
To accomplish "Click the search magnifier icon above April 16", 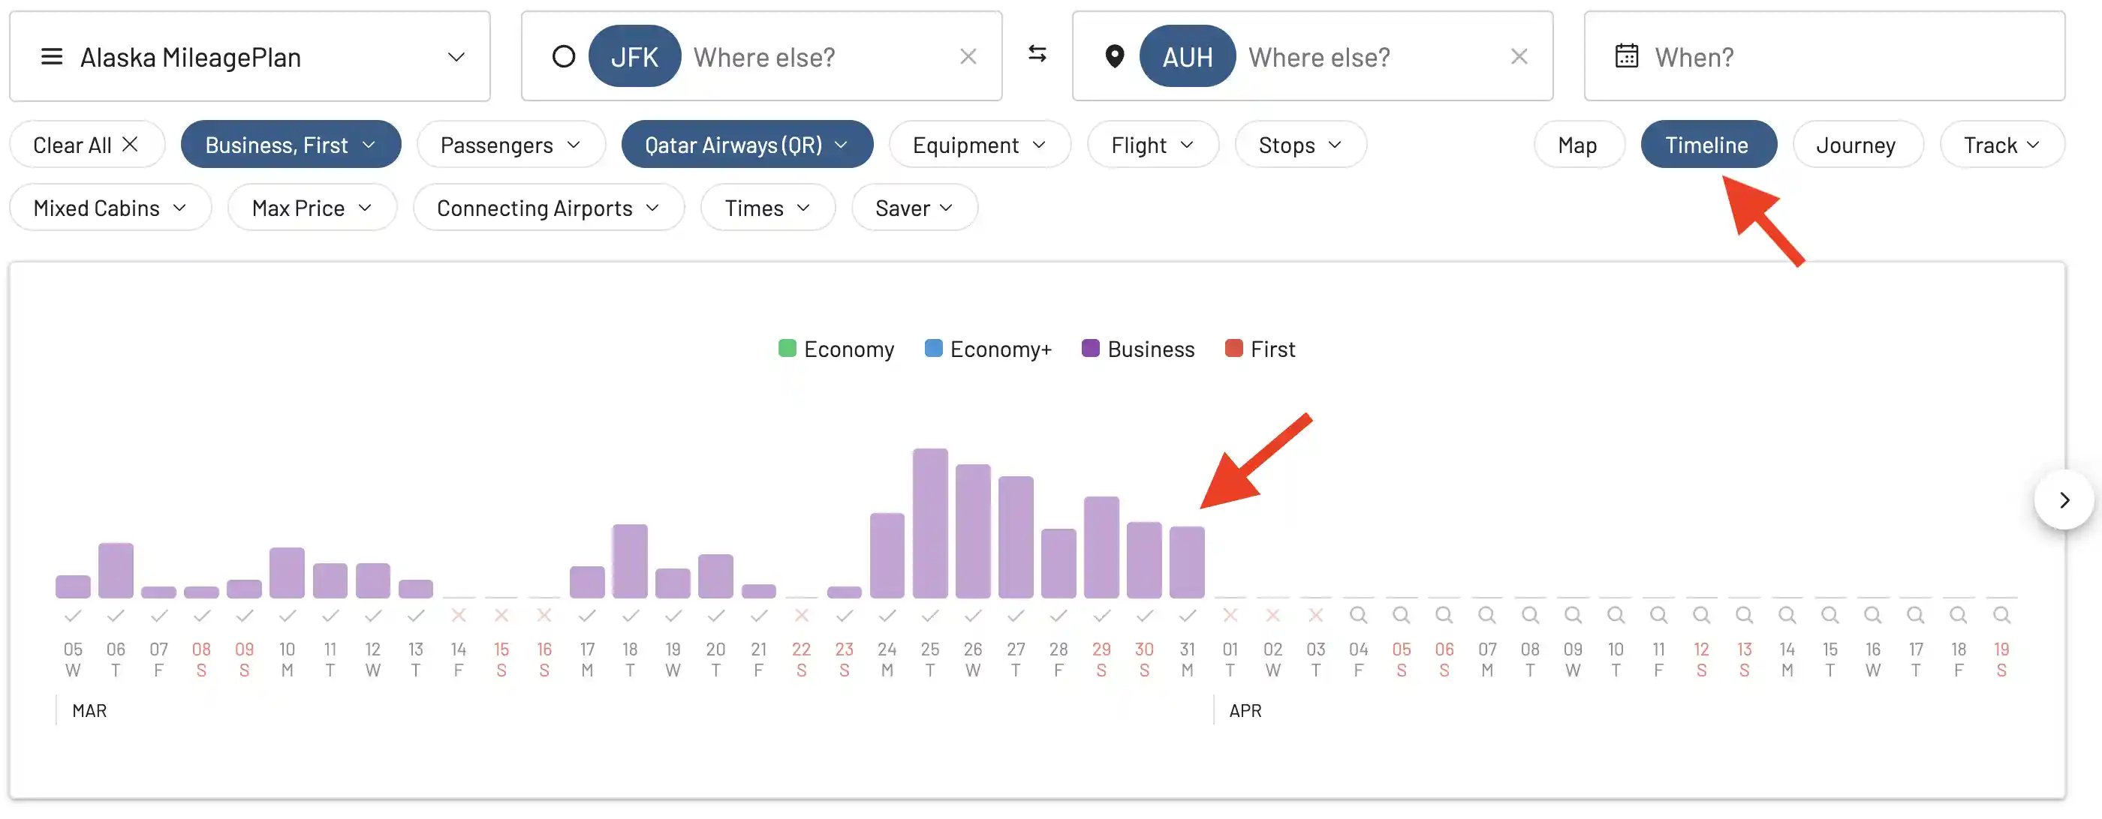I will [x=1873, y=615].
